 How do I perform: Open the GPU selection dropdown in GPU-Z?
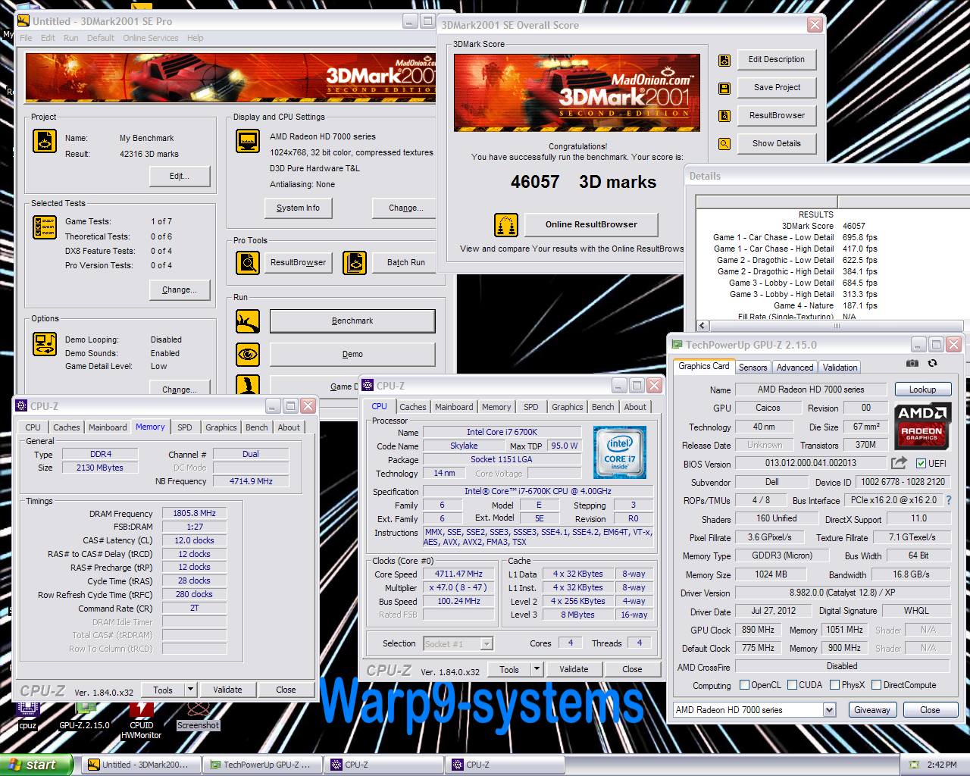pyautogui.click(x=829, y=710)
